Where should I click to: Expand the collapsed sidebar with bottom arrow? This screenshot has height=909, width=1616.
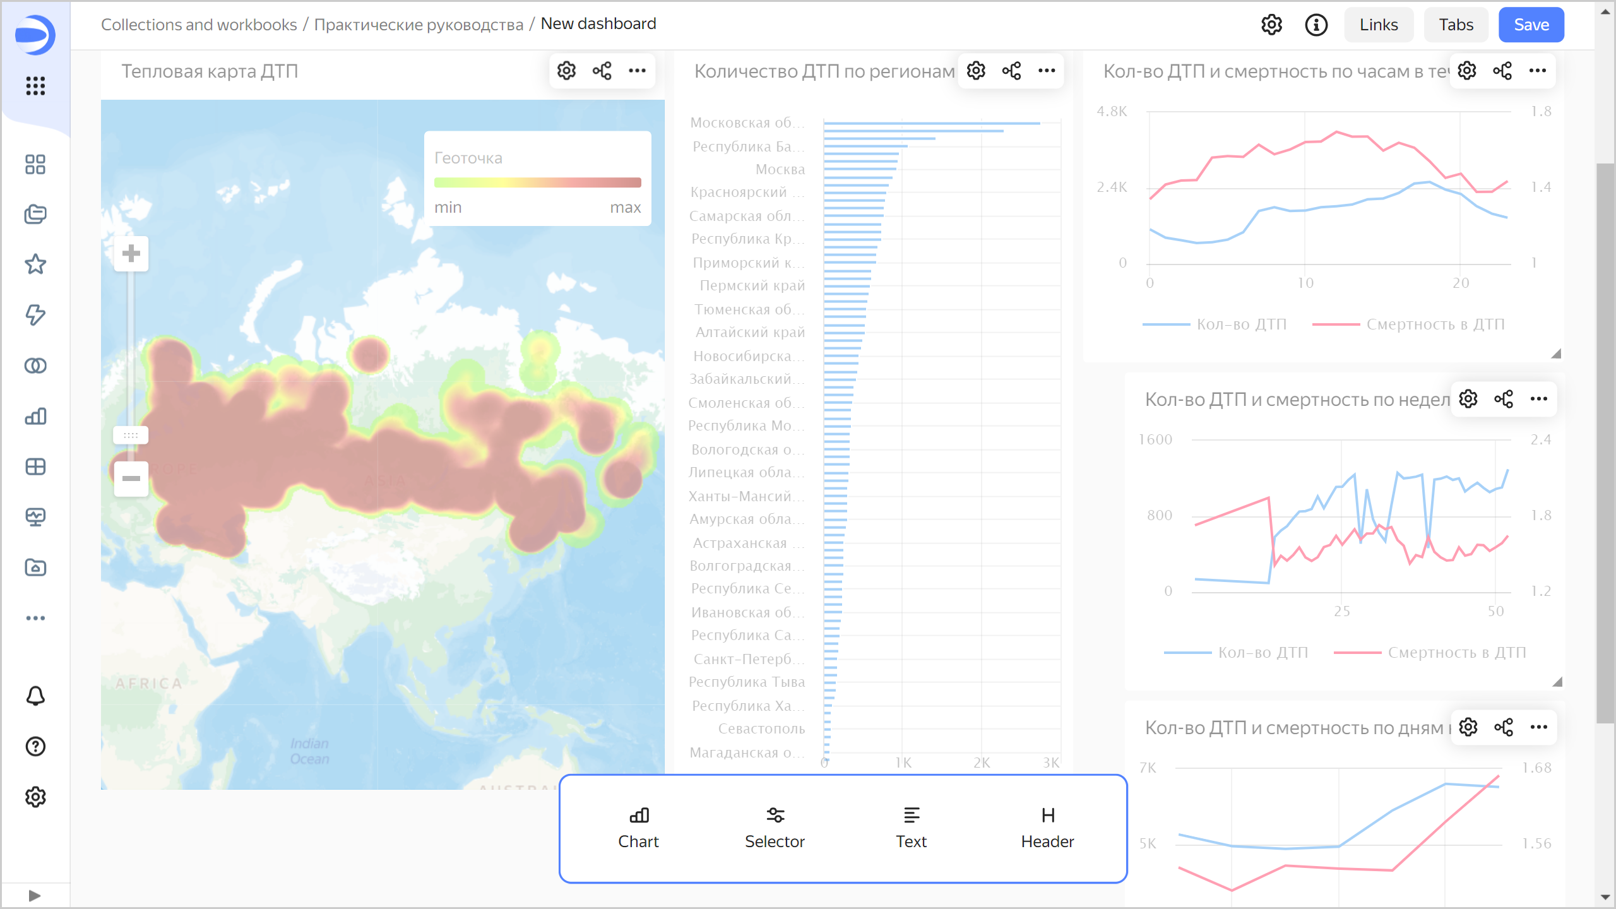(35, 895)
